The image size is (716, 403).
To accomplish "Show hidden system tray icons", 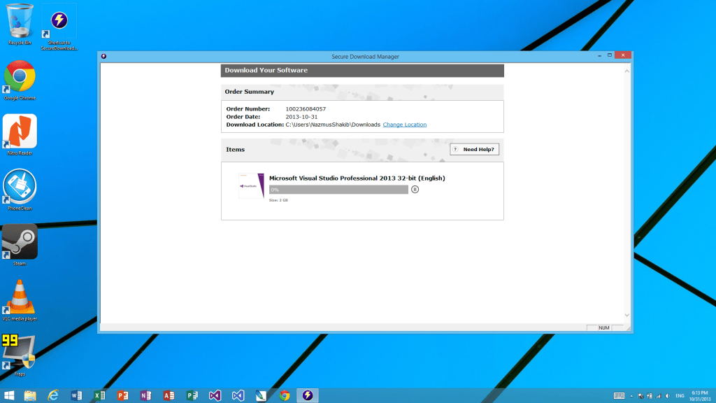I will pyautogui.click(x=631, y=396).
